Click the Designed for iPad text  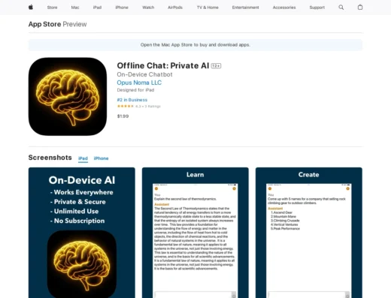(x=135, y=90)
